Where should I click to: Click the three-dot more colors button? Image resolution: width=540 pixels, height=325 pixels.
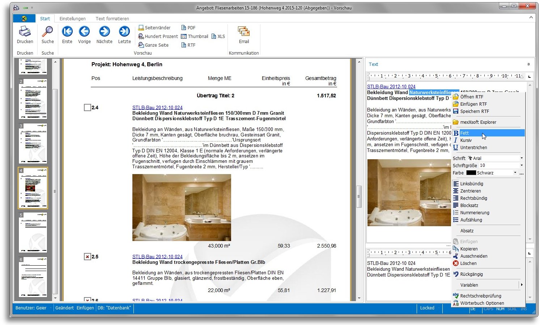click(522, 173)
